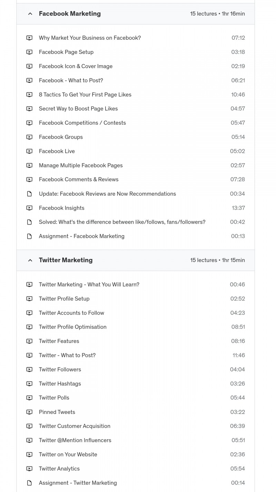This screenshot has width=276, height=492.
Task: Click the Twitter Marketing section title
Action: coord(66,260)
